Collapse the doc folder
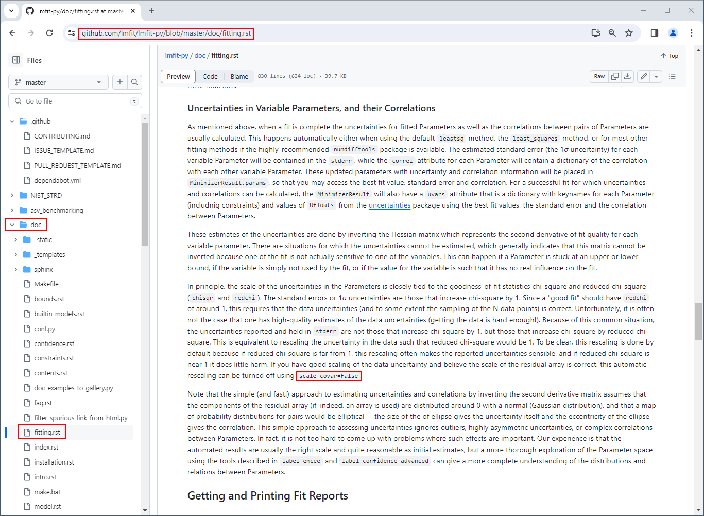Image resolution: width=704 pixels, height=516 pixels. click(12, 225)
